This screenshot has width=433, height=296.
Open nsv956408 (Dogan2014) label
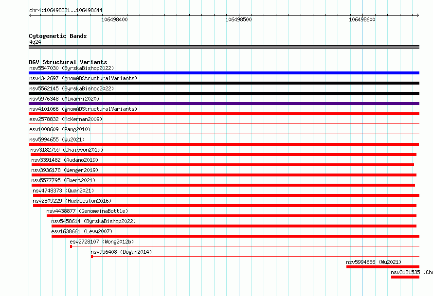pyautogui.click(x=121, y=252)
